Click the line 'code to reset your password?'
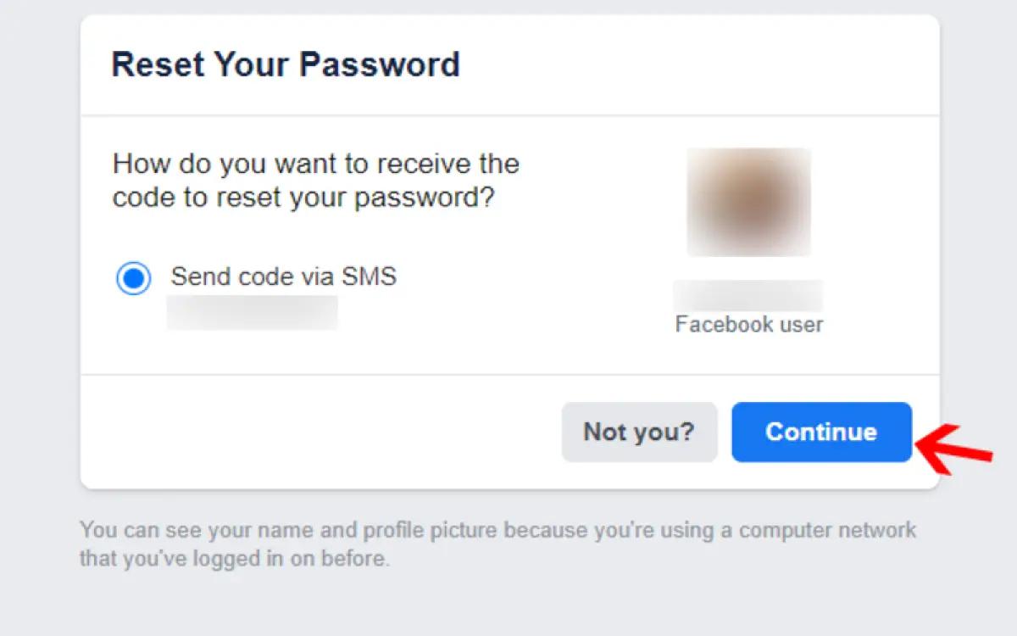1017x636 pixels. coord(303,198)
